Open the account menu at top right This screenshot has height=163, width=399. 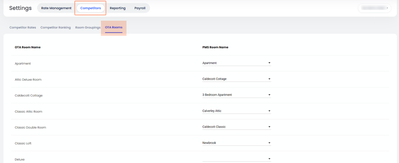coord(374,8)
